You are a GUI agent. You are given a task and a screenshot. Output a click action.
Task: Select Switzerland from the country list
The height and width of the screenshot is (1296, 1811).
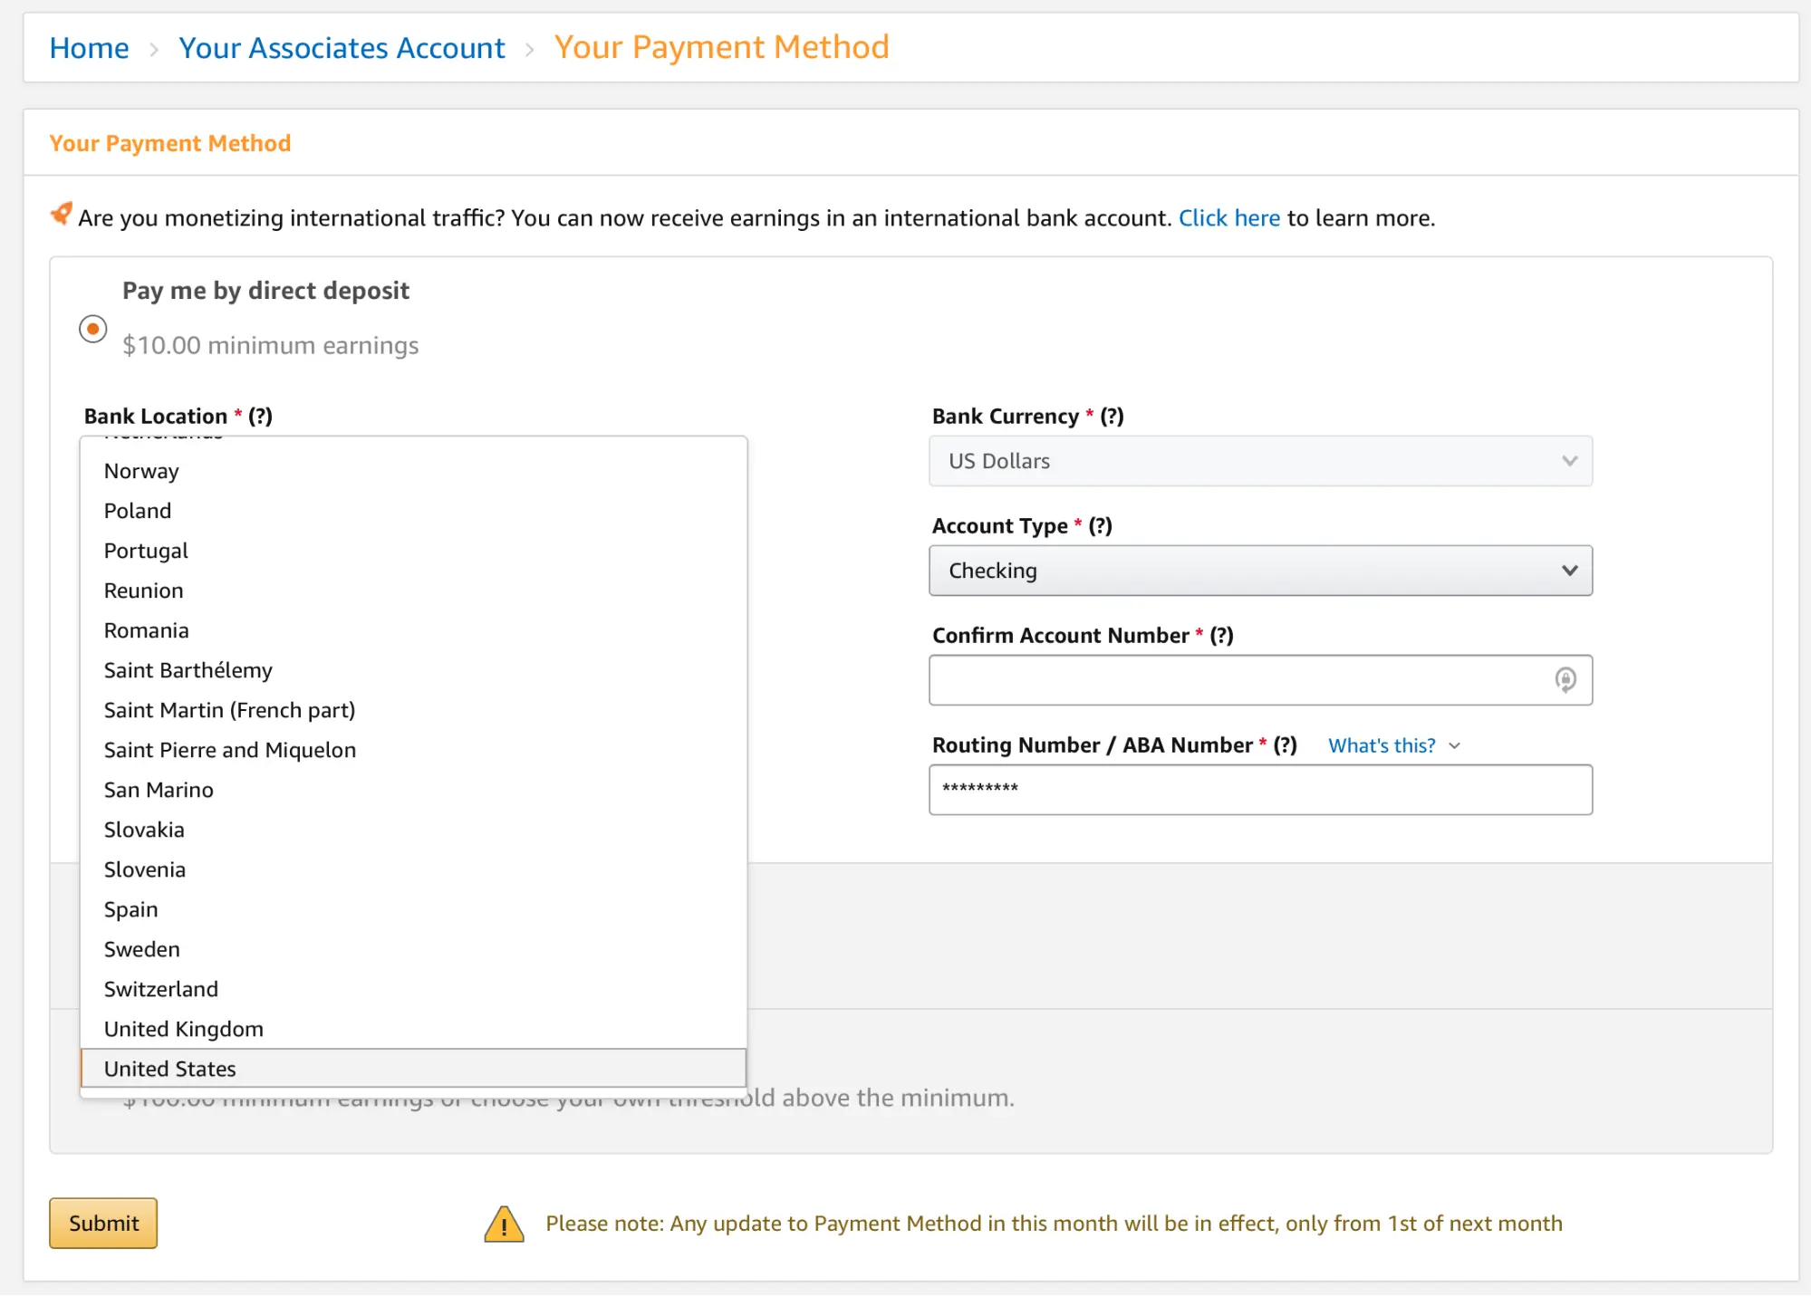(161, 988)
